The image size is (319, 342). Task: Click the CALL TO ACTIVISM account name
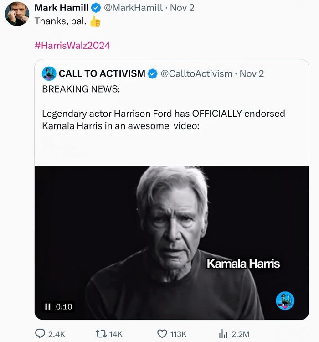102,74
